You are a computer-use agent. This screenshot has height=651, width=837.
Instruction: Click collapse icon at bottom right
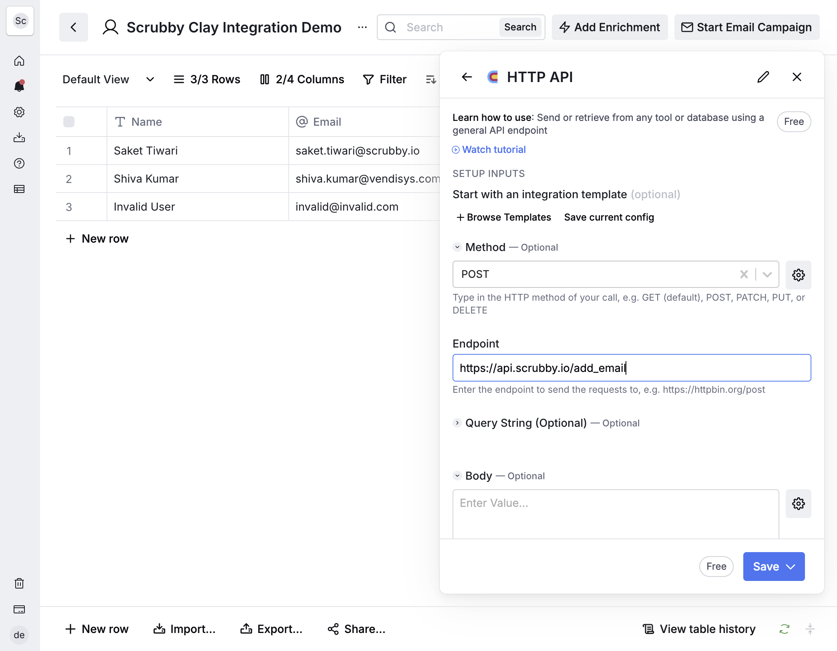tap(810, 629)
